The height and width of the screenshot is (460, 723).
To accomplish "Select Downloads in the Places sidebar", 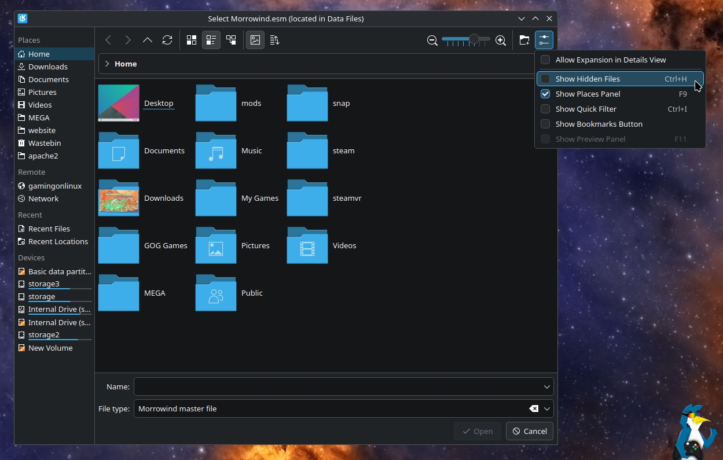I will click(x=48, y=67).
